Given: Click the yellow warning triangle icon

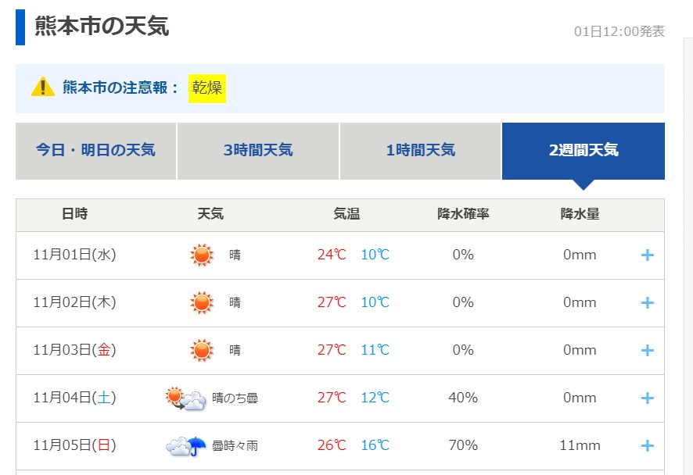Looking at the screenshot, I should click(42, 87).
